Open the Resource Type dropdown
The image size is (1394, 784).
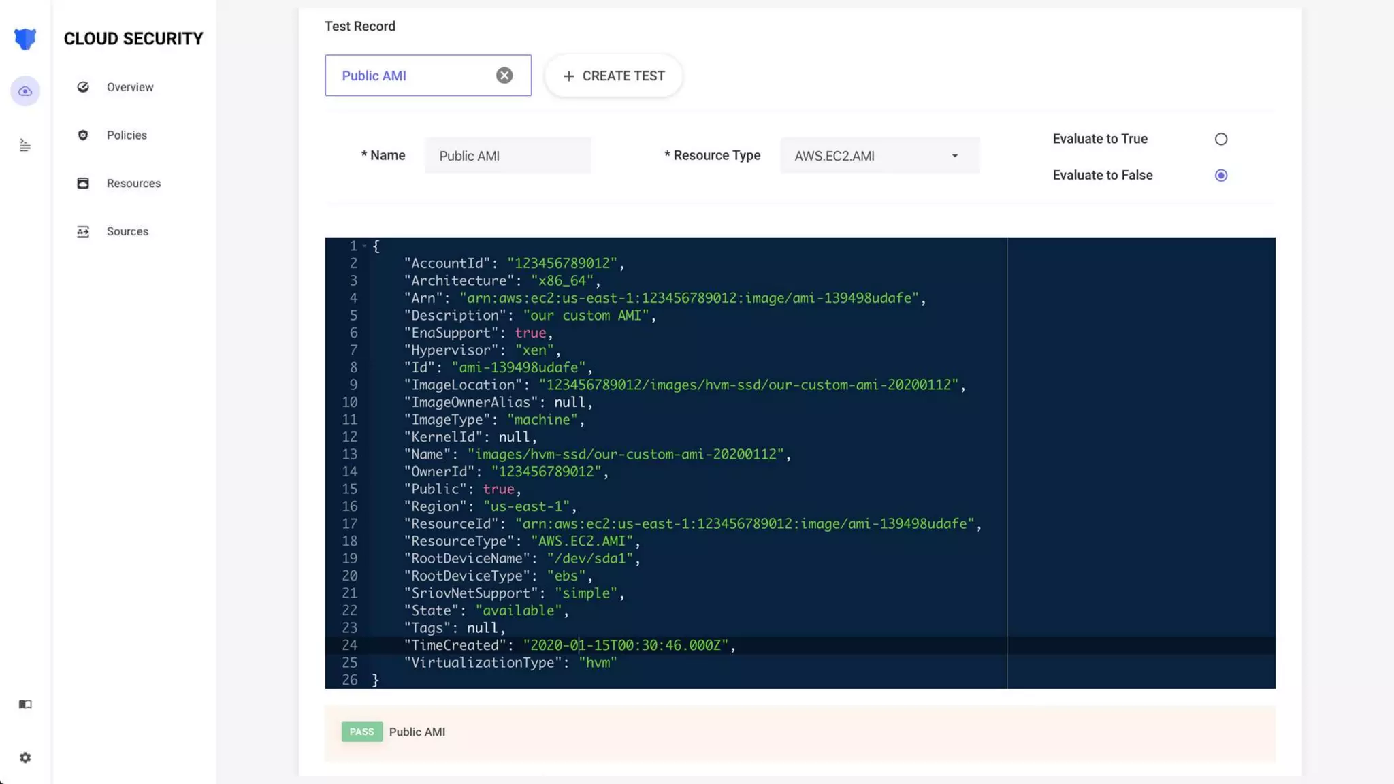pos(879,156)
